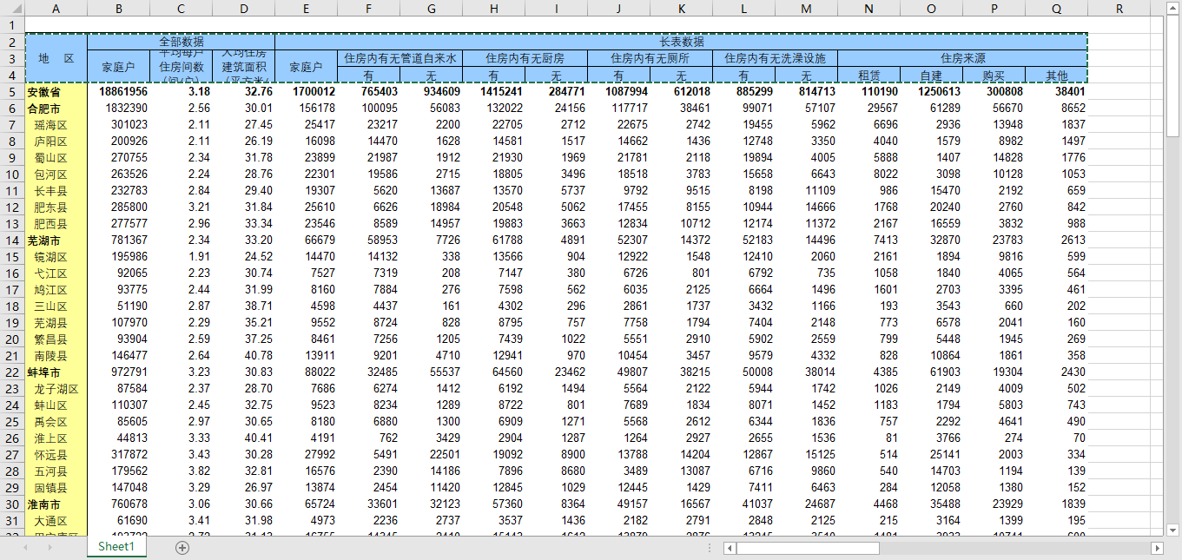Click the vertical scrollbar up arrow
This screenshot has width=1182, height=560.
pos(1172,23)
